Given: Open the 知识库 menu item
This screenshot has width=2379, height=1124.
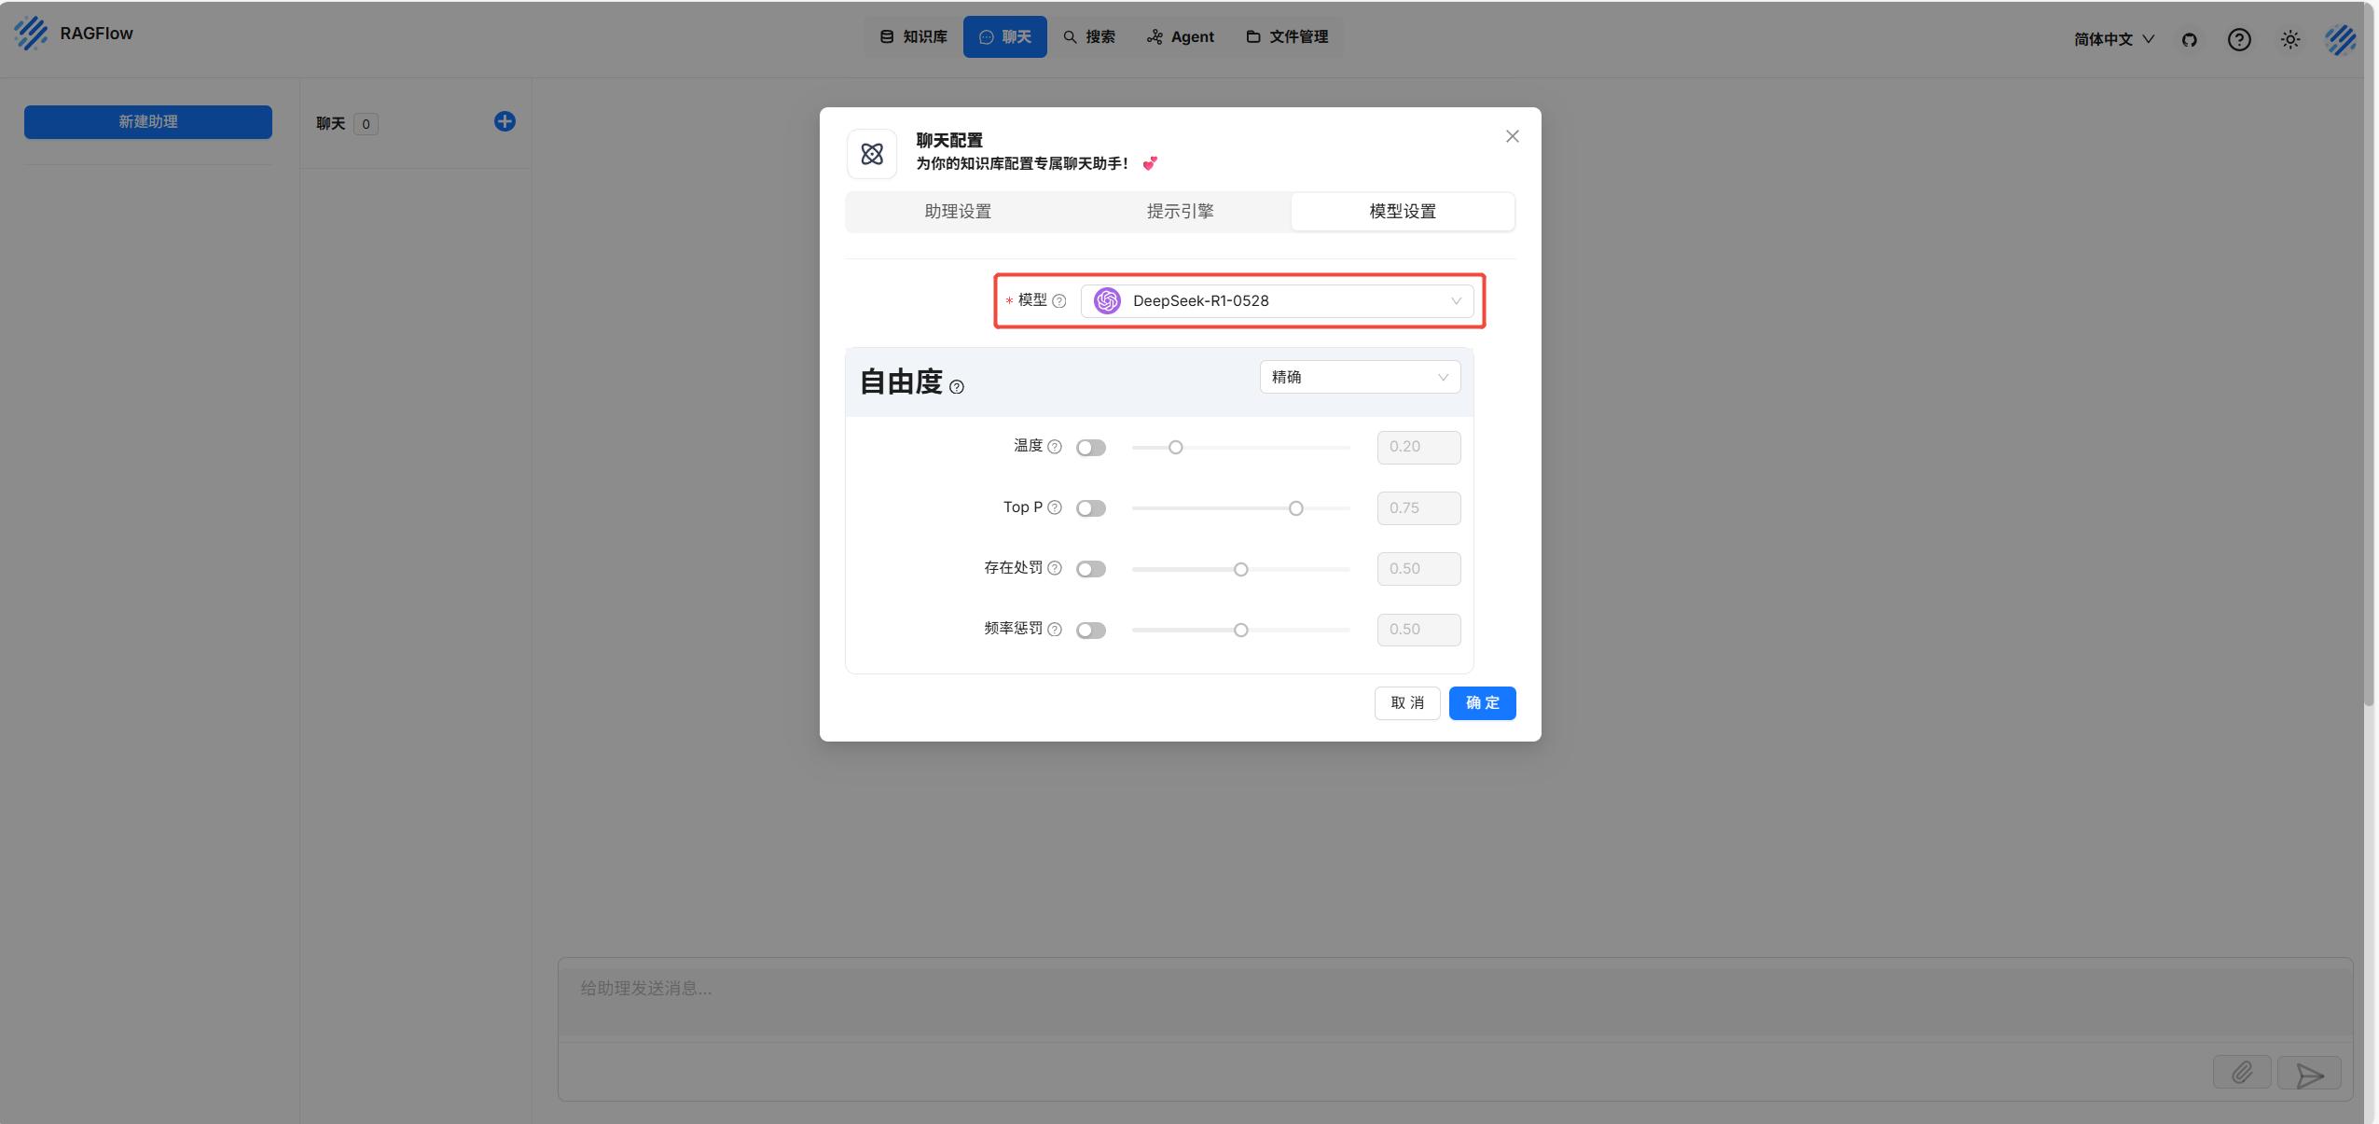Looking at the screenshot, I should (x=913, y=36).
